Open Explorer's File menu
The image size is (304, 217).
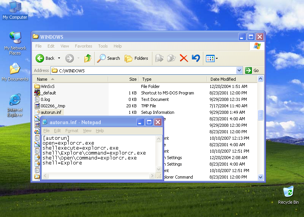coord(38,46)
